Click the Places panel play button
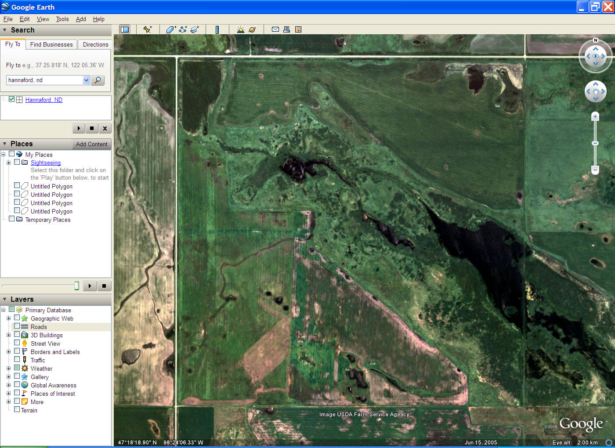 (x=90, y=286)
